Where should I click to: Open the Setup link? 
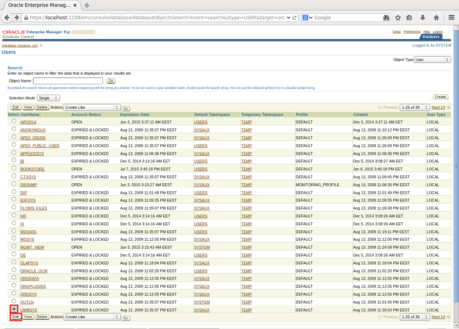coord(397,32)
